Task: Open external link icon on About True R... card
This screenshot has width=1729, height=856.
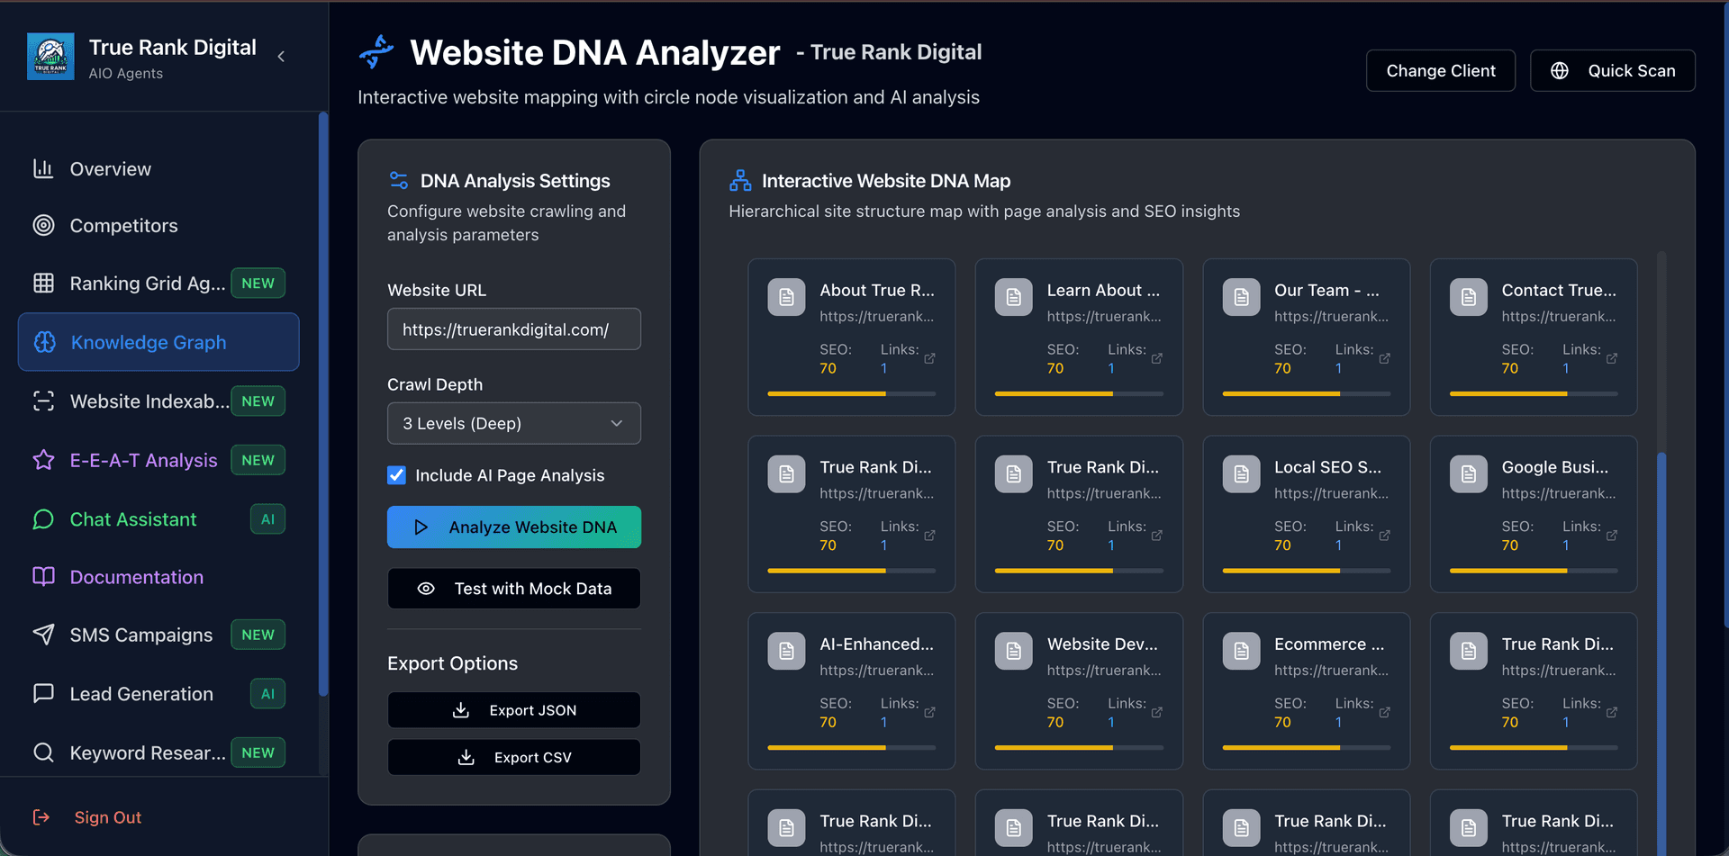Action: pos(929,358)
